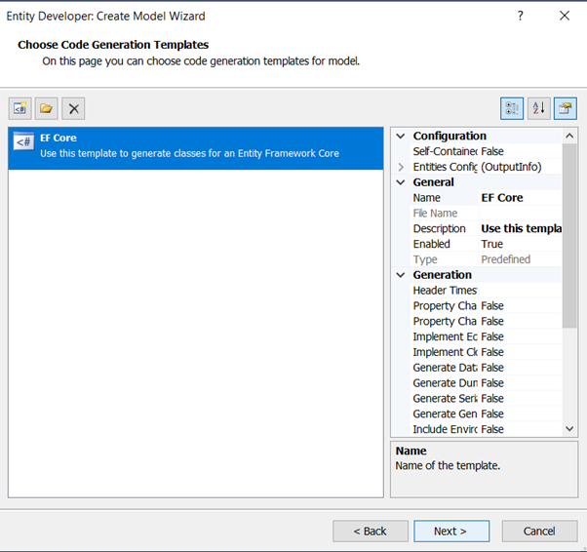Select the Generate Serializable row label
This screenshot has width=587, height=552.
(x=444, y=398)
